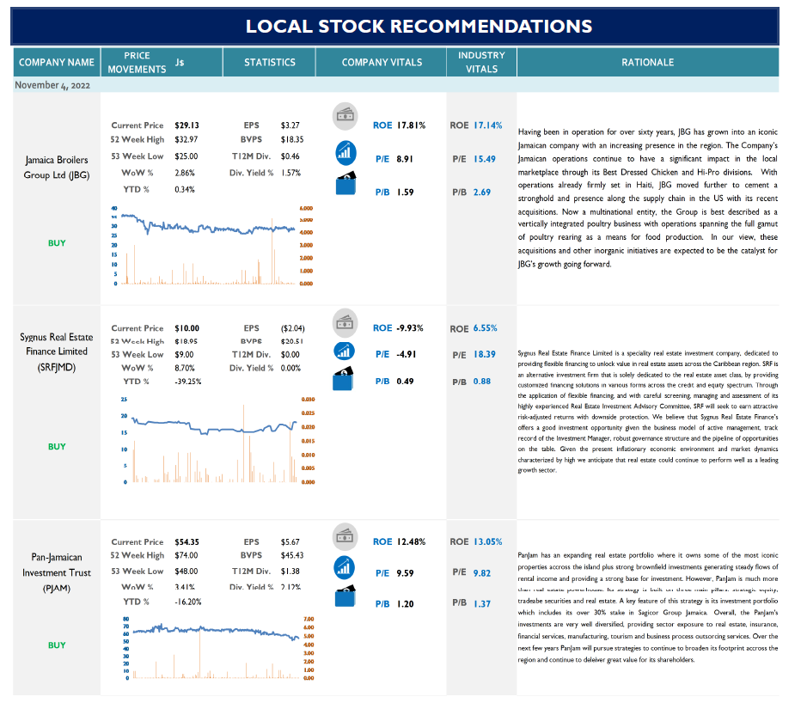Select company ROE 12.48%
The height and width of the screenshot is (703, 801).
click(x=411, y=541)
